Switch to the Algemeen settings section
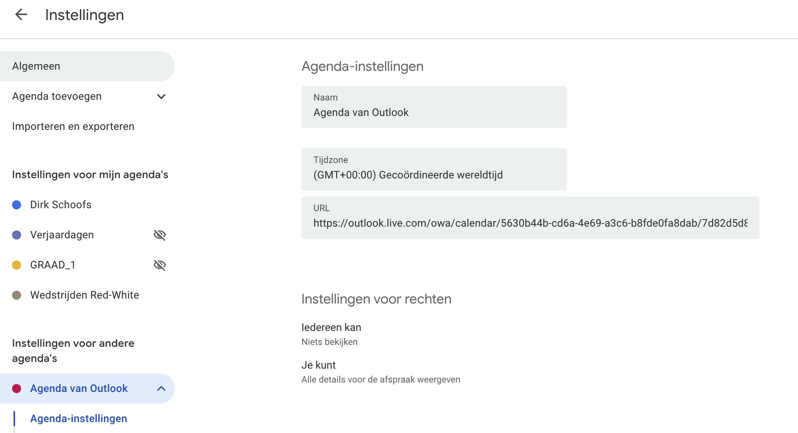 [36, 66]
